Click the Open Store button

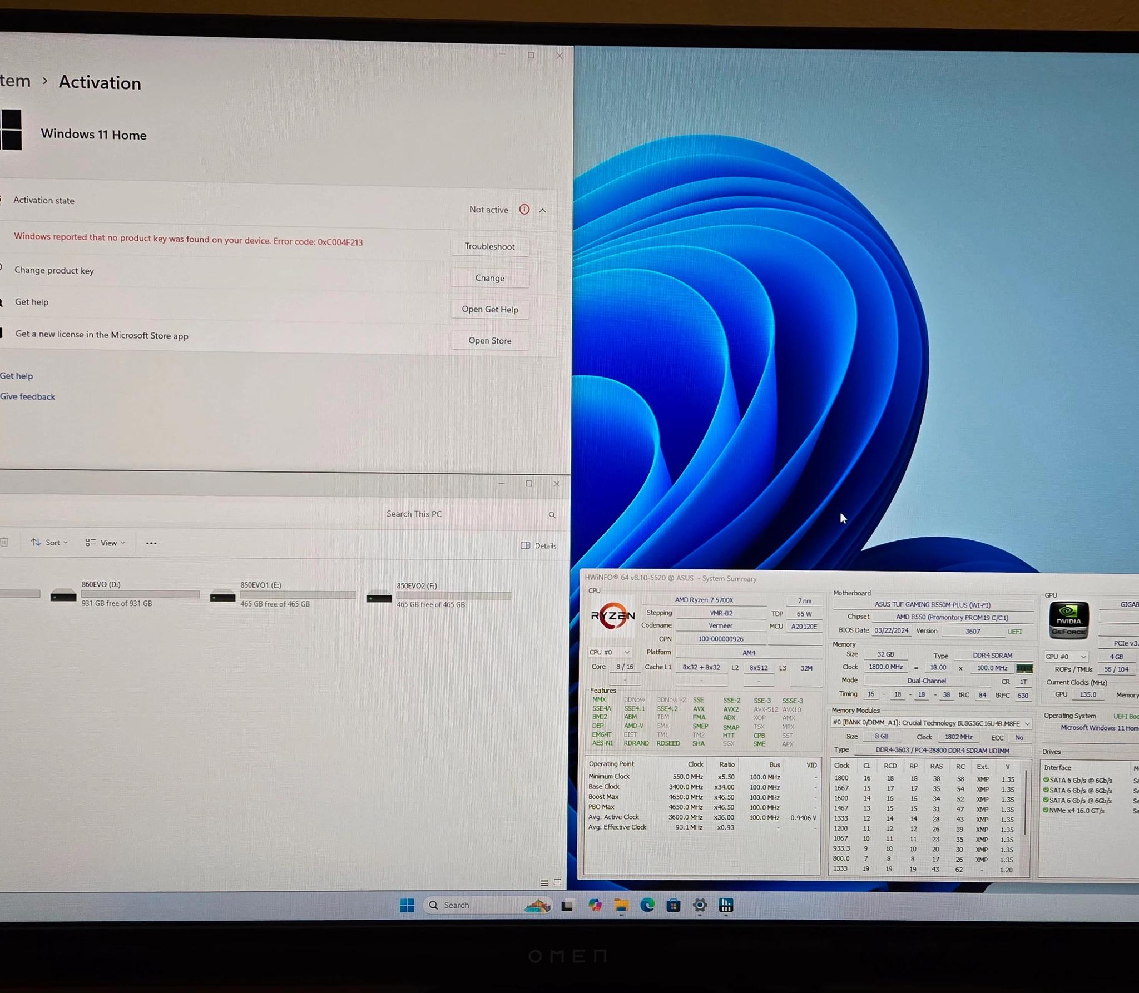(x=489, y=341)
